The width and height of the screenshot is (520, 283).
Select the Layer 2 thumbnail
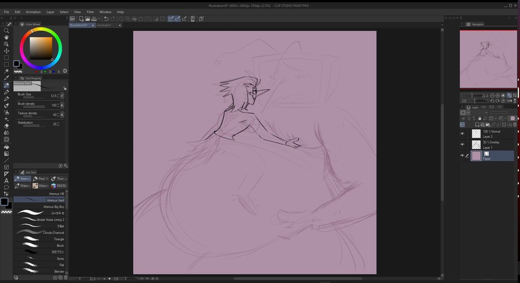point(476,134)
